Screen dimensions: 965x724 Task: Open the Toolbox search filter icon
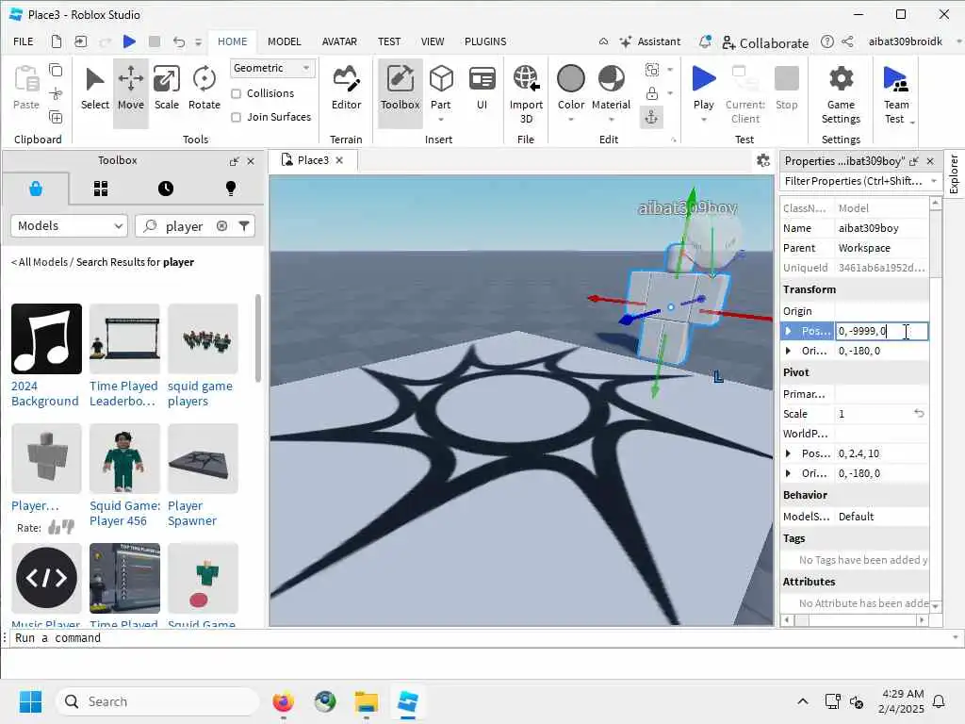[x=244, y=226]
